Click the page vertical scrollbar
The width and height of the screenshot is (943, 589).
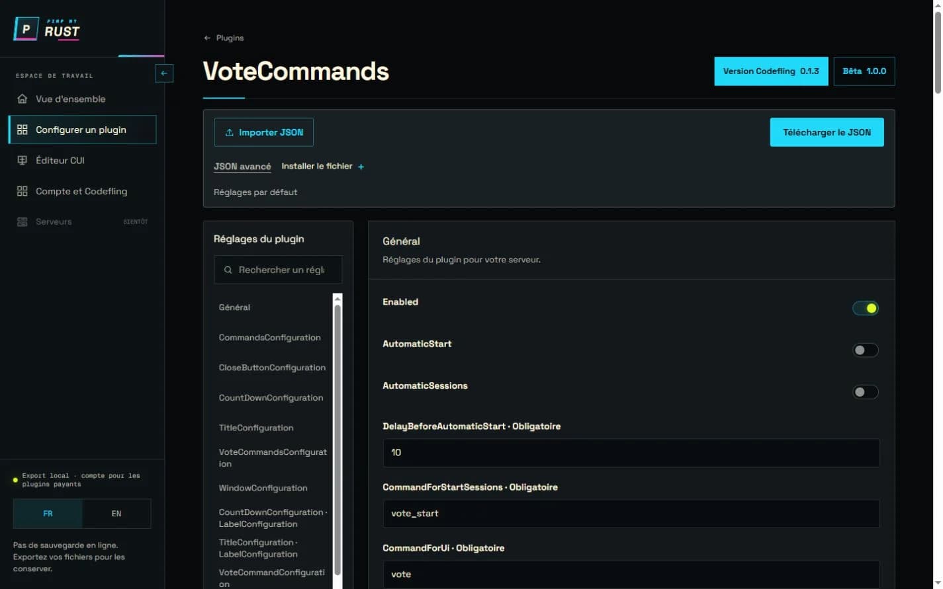937,53
